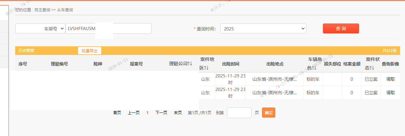Viewport: 405px width, 136px height.
Task: Go to 下一页 in pagination
Action: point(161,113)
